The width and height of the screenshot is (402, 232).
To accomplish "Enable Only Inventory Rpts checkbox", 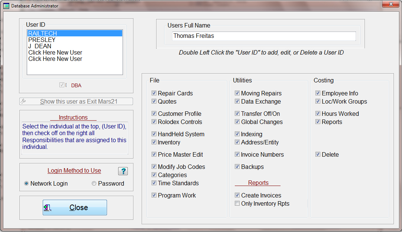I will (x=237, y=203).
